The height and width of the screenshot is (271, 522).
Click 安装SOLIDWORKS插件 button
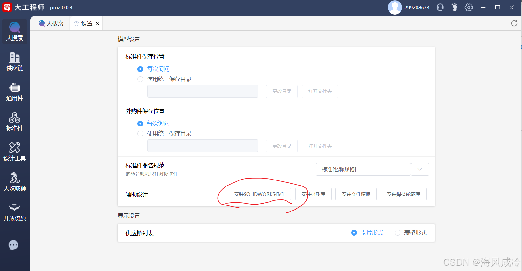259,194
